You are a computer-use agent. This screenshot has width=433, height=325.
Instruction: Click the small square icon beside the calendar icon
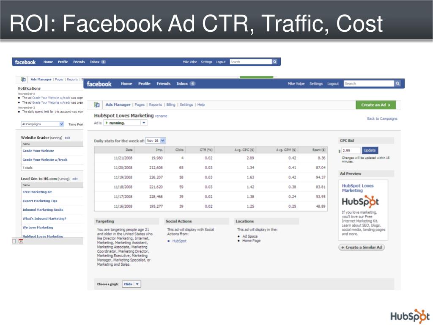coord(14,241)
